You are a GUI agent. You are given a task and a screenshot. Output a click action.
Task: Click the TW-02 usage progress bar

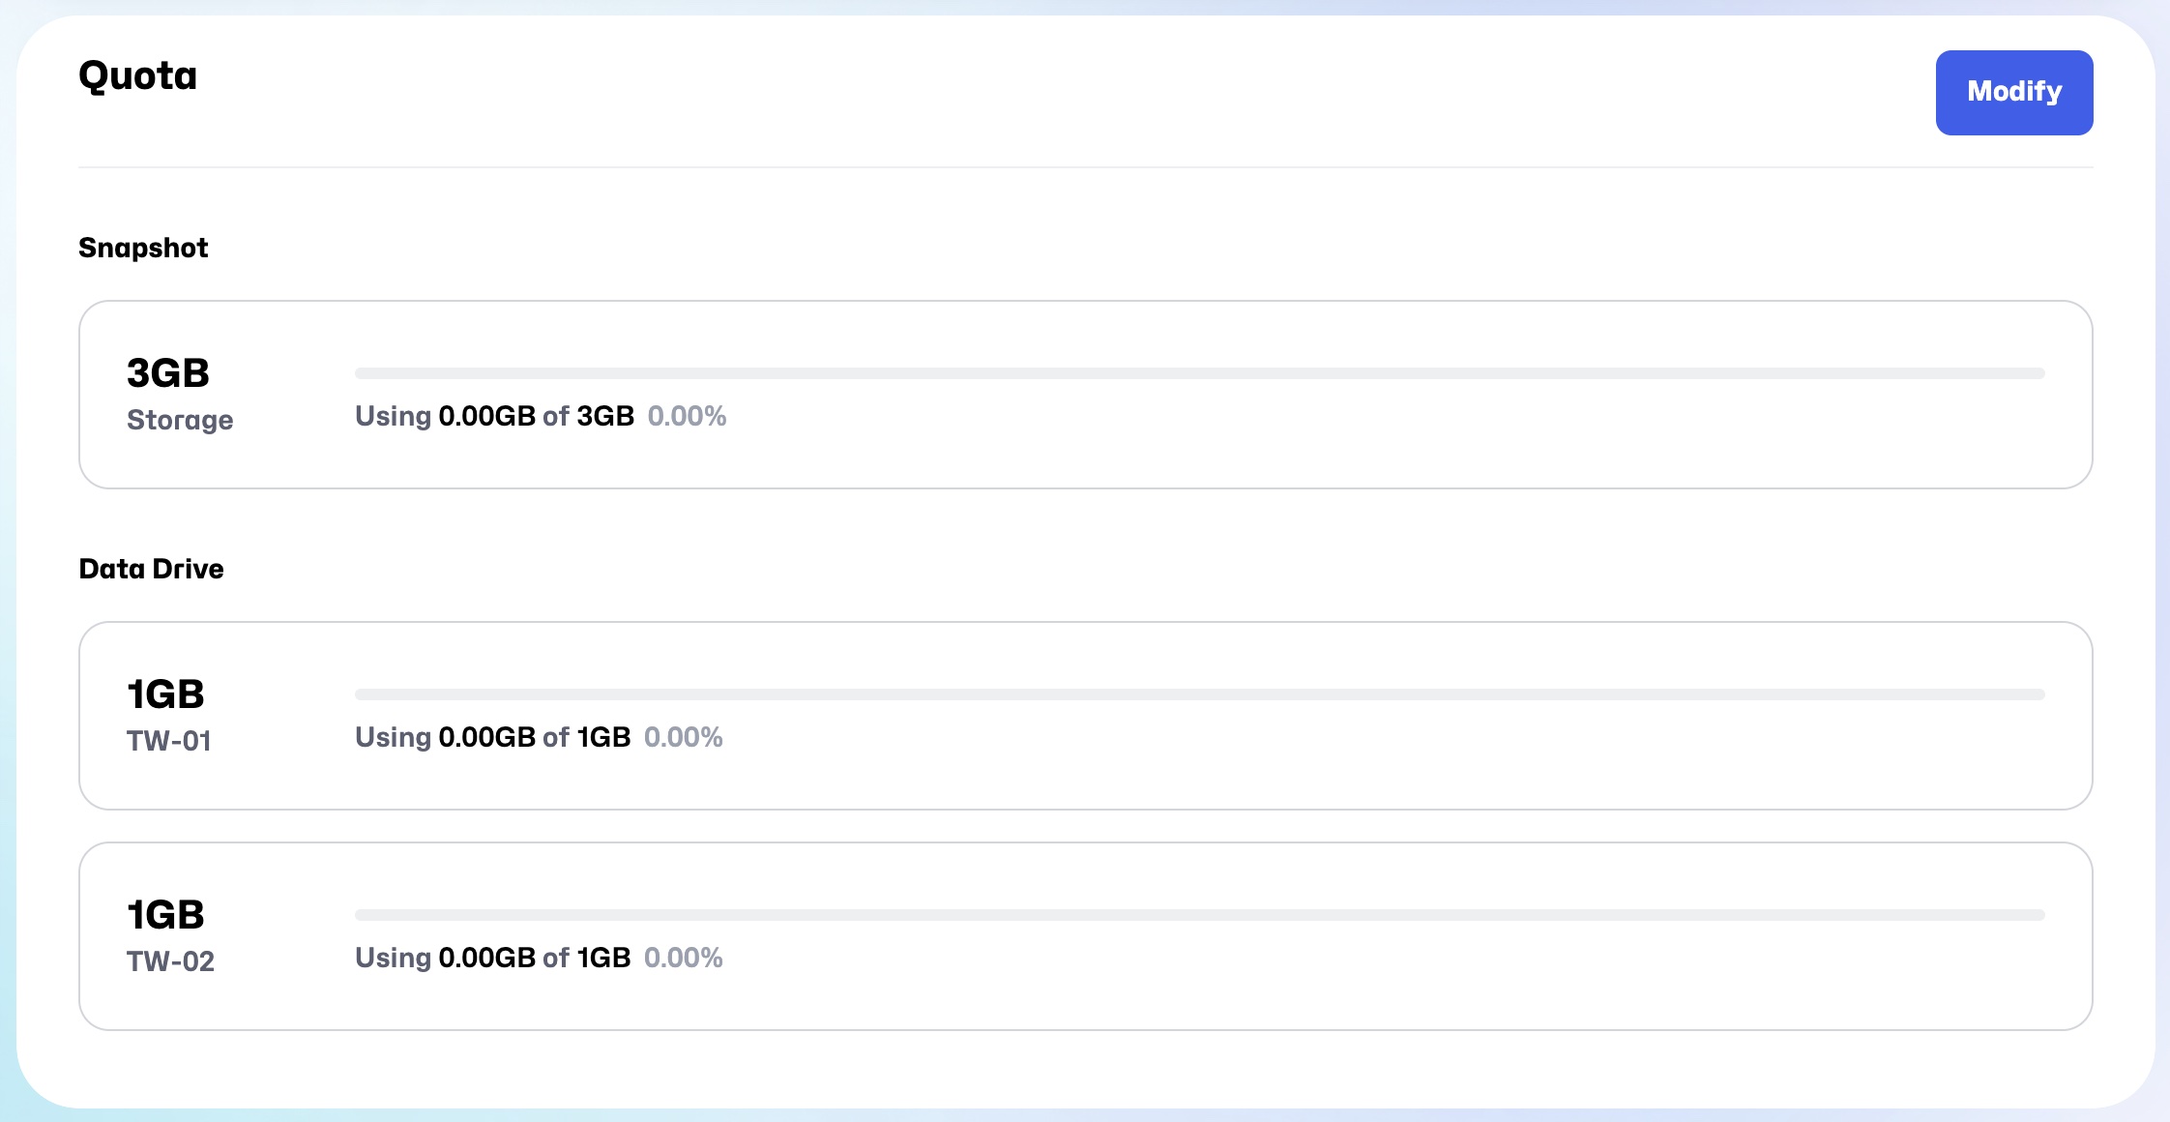click(x=1199, y=915)
